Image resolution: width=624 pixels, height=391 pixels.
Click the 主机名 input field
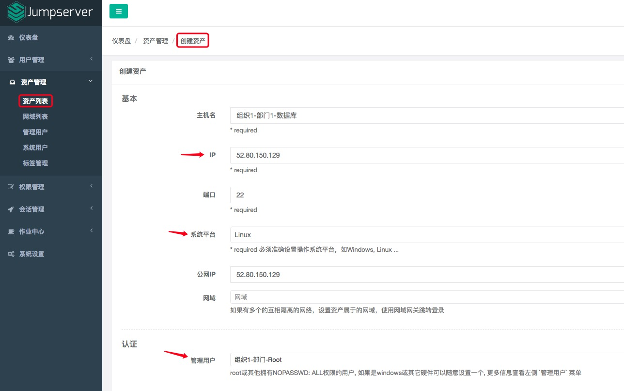[427, 115]
